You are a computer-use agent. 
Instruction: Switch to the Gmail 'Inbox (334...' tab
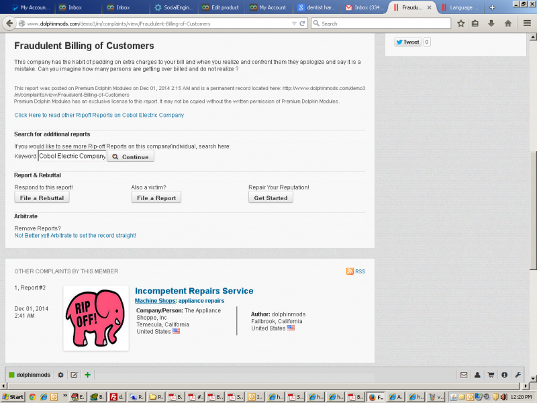(365, 7)
